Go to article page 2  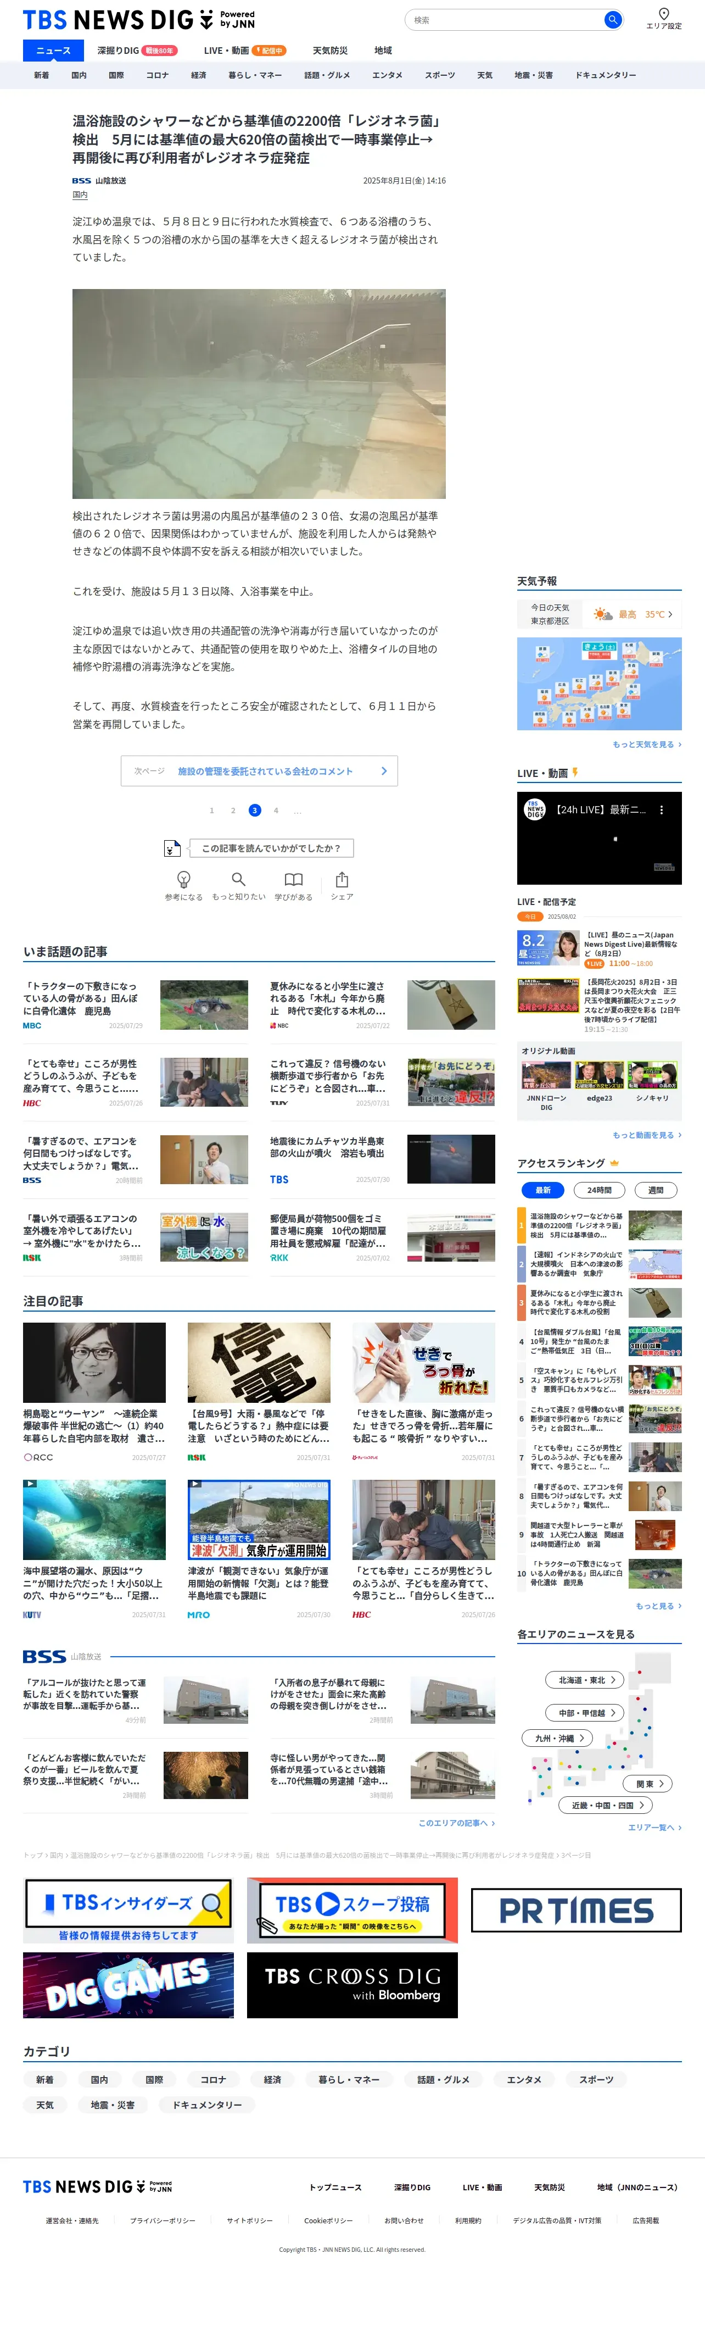click(233, 810)
